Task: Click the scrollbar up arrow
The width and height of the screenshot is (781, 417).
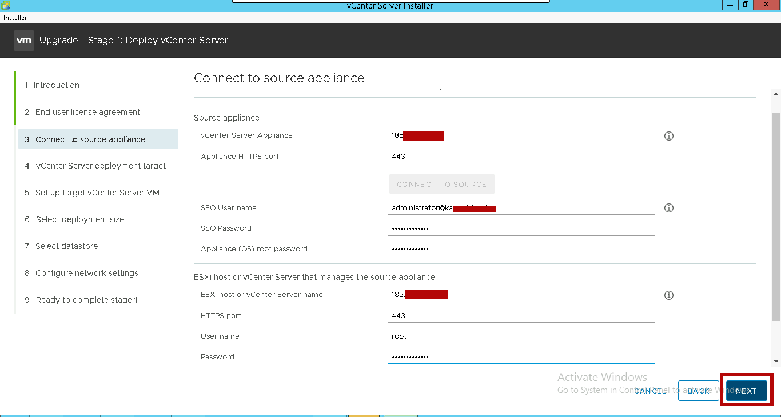Action: pyautogui.click(x=776, y=94)
